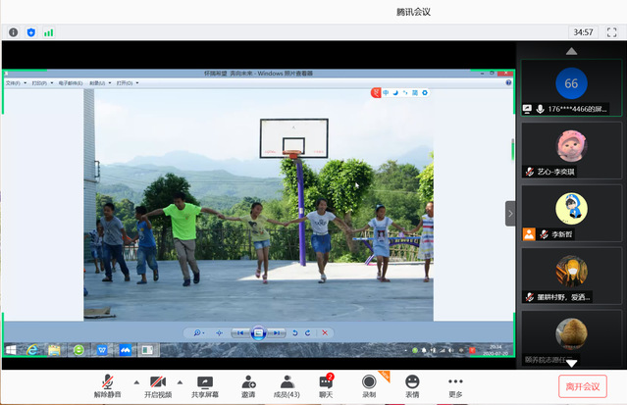The width and height of the screenshot is (627, 405).
Task: Toggle full screen mode icon
Action: pyautogui.click(x=611, y=32)
